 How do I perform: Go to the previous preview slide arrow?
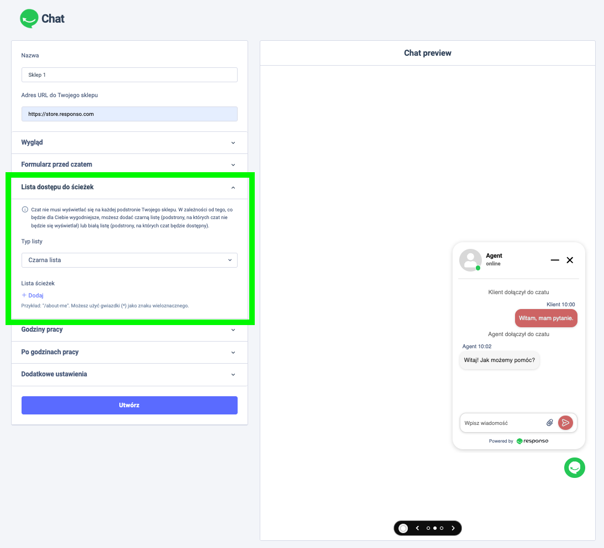417,528
